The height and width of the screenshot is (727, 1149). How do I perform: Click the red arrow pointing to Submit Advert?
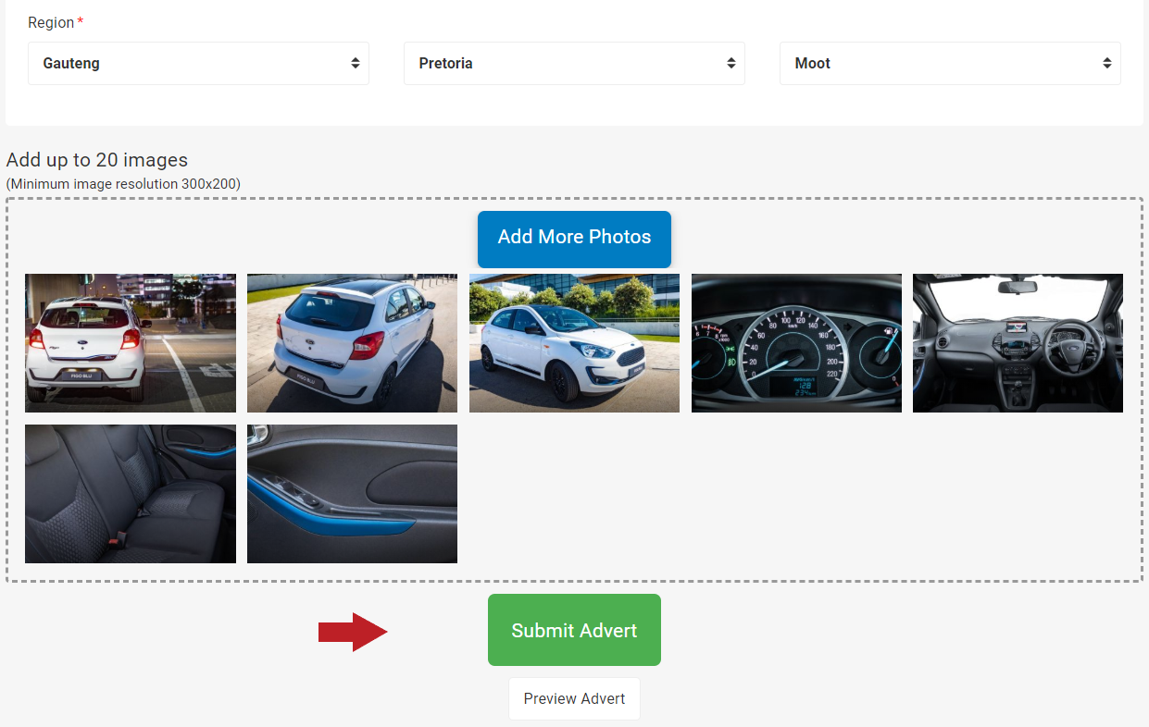354,631
